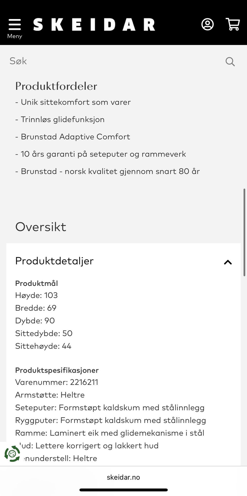Click the page scrollbar thumb
The image size is (247, 496).
pos(244,232)
